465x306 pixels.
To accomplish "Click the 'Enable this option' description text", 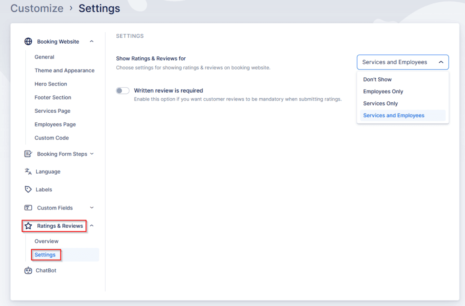I will [238, 99].
